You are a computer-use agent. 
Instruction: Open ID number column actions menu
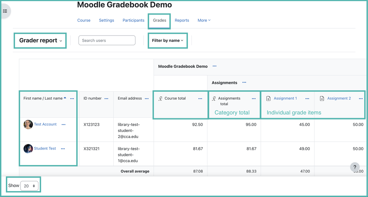coord(106,99)
